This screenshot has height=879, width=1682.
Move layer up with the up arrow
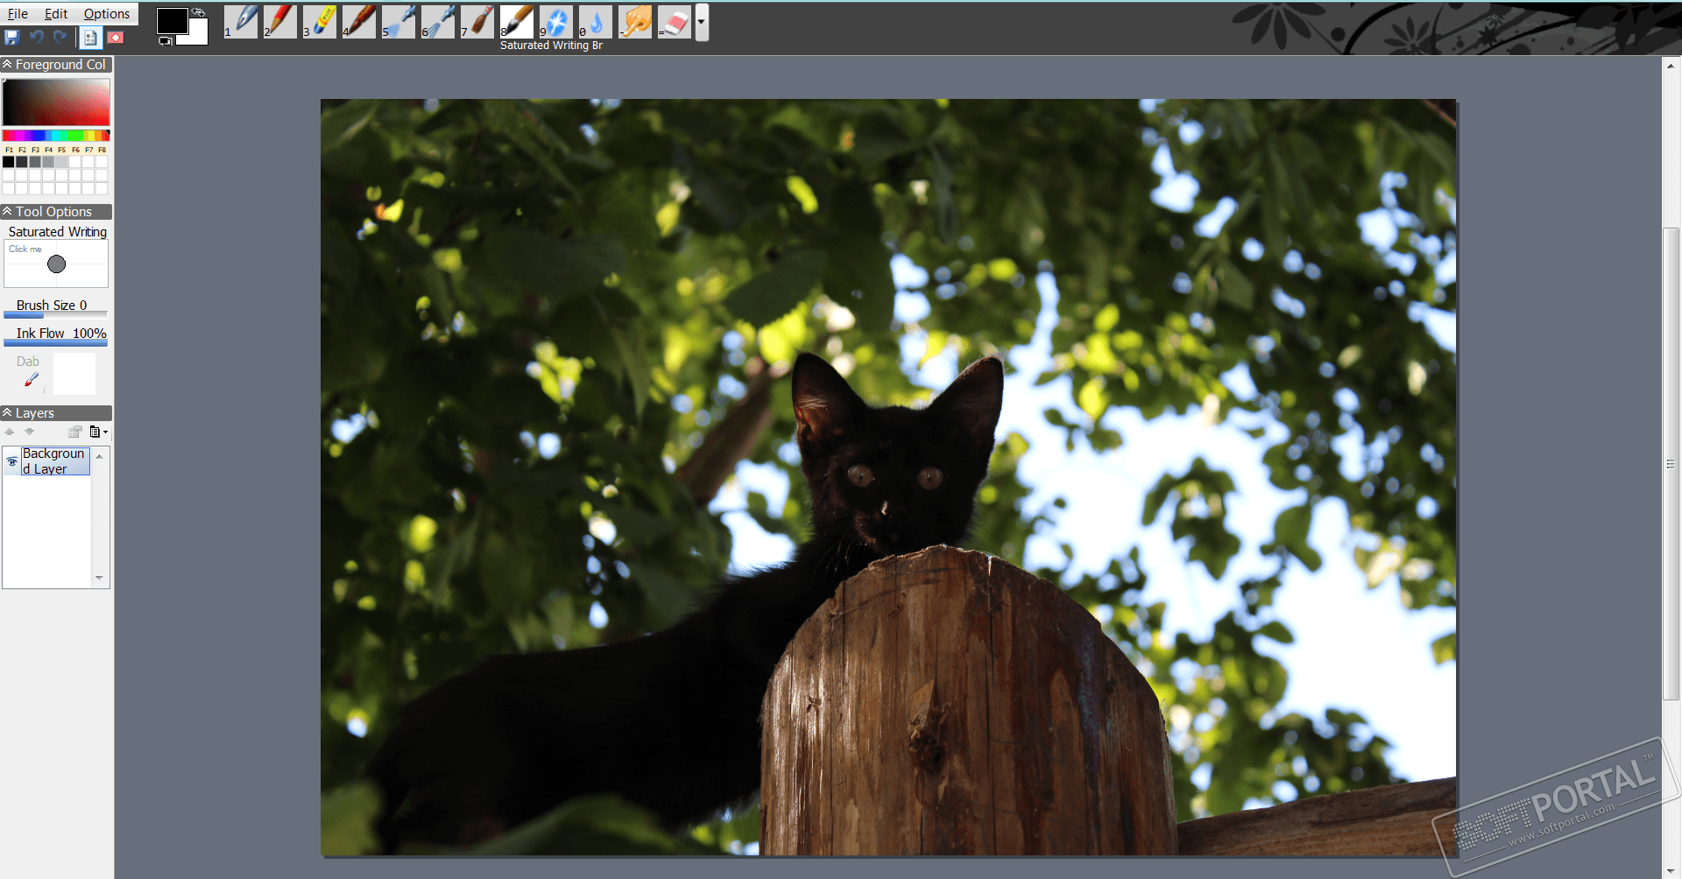pos(10,432)
